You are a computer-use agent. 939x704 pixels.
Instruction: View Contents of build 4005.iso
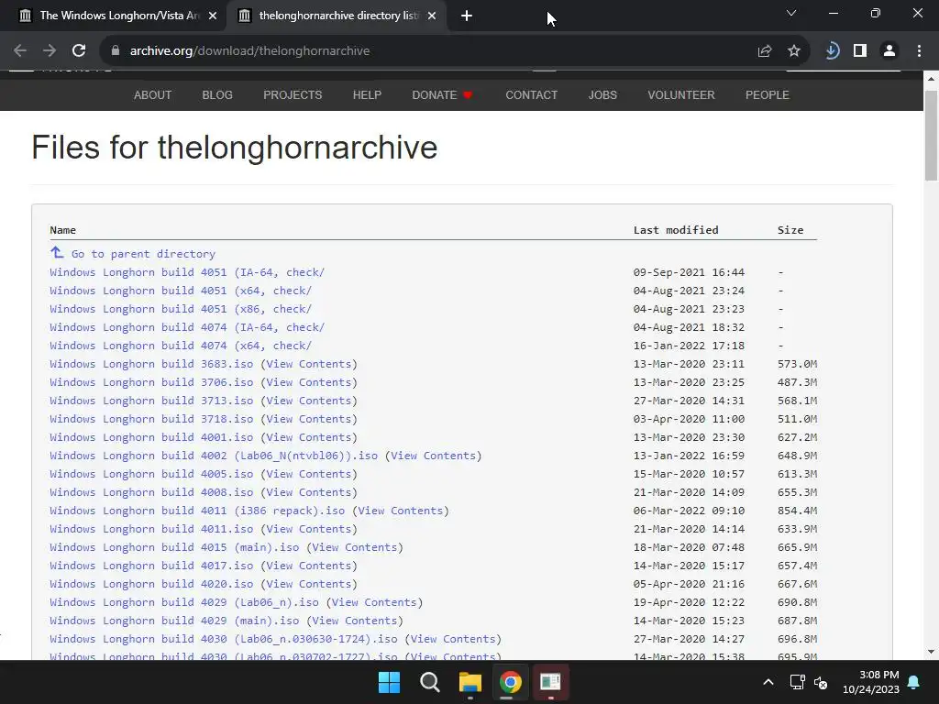click(309, 474)
